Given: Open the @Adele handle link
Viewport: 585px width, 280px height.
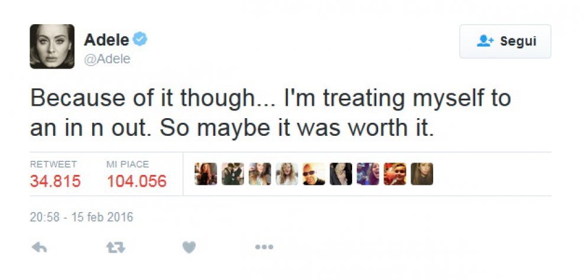Looking at the screenshot, I should coord(108,59).
